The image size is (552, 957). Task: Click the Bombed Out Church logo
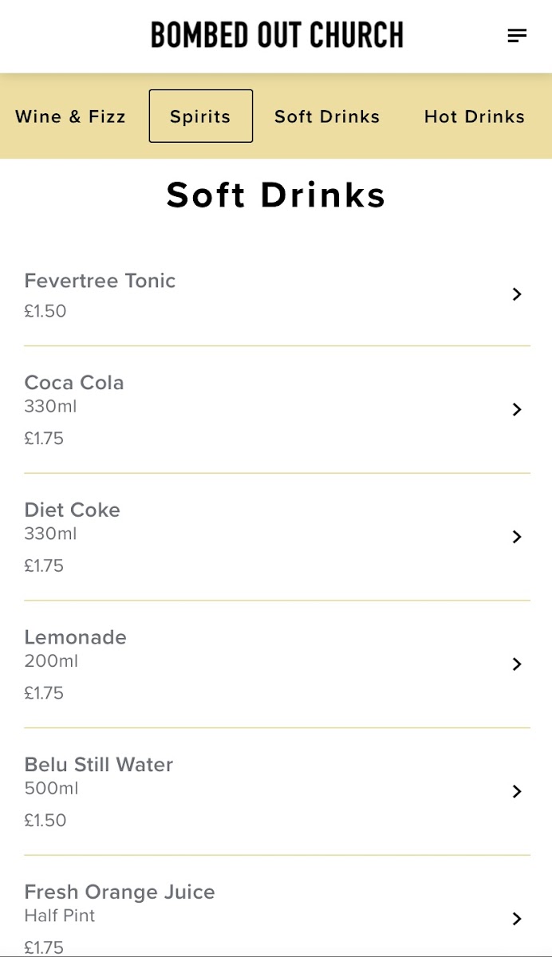click(277, 35)
